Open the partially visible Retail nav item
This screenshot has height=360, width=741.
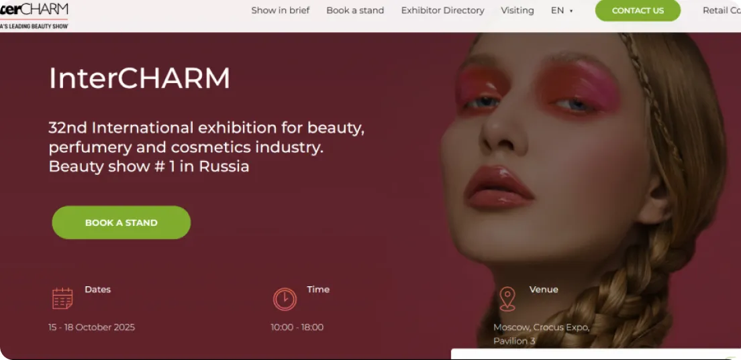[722, 10]
